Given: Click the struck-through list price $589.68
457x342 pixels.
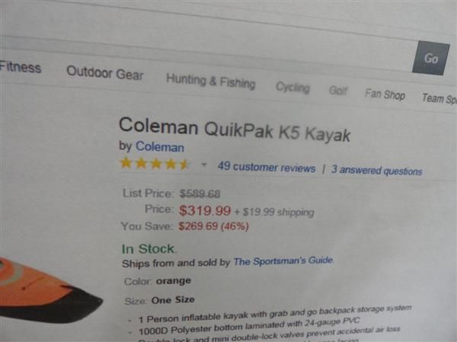Looking at the screenshot, I should pos(200,193).
